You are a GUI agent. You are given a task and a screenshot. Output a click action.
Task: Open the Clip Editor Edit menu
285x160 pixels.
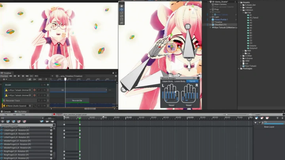click(14, 115)
